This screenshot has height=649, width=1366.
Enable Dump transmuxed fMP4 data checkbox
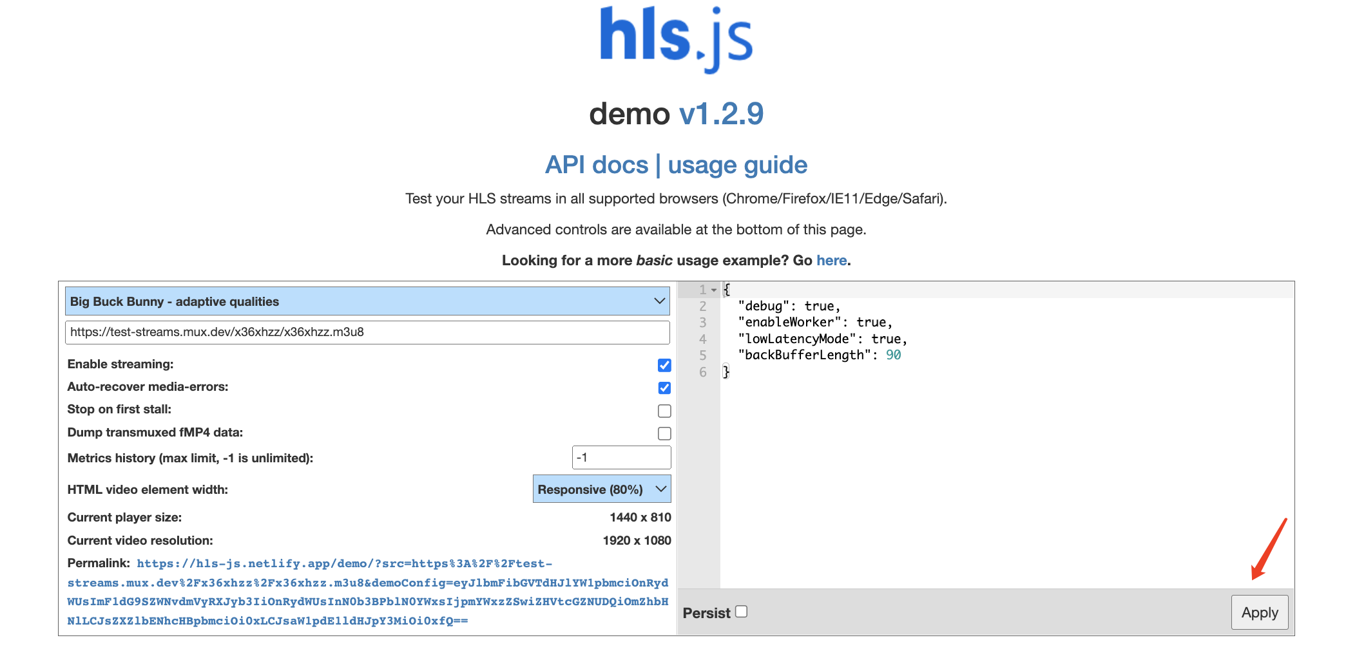[664, 433]
